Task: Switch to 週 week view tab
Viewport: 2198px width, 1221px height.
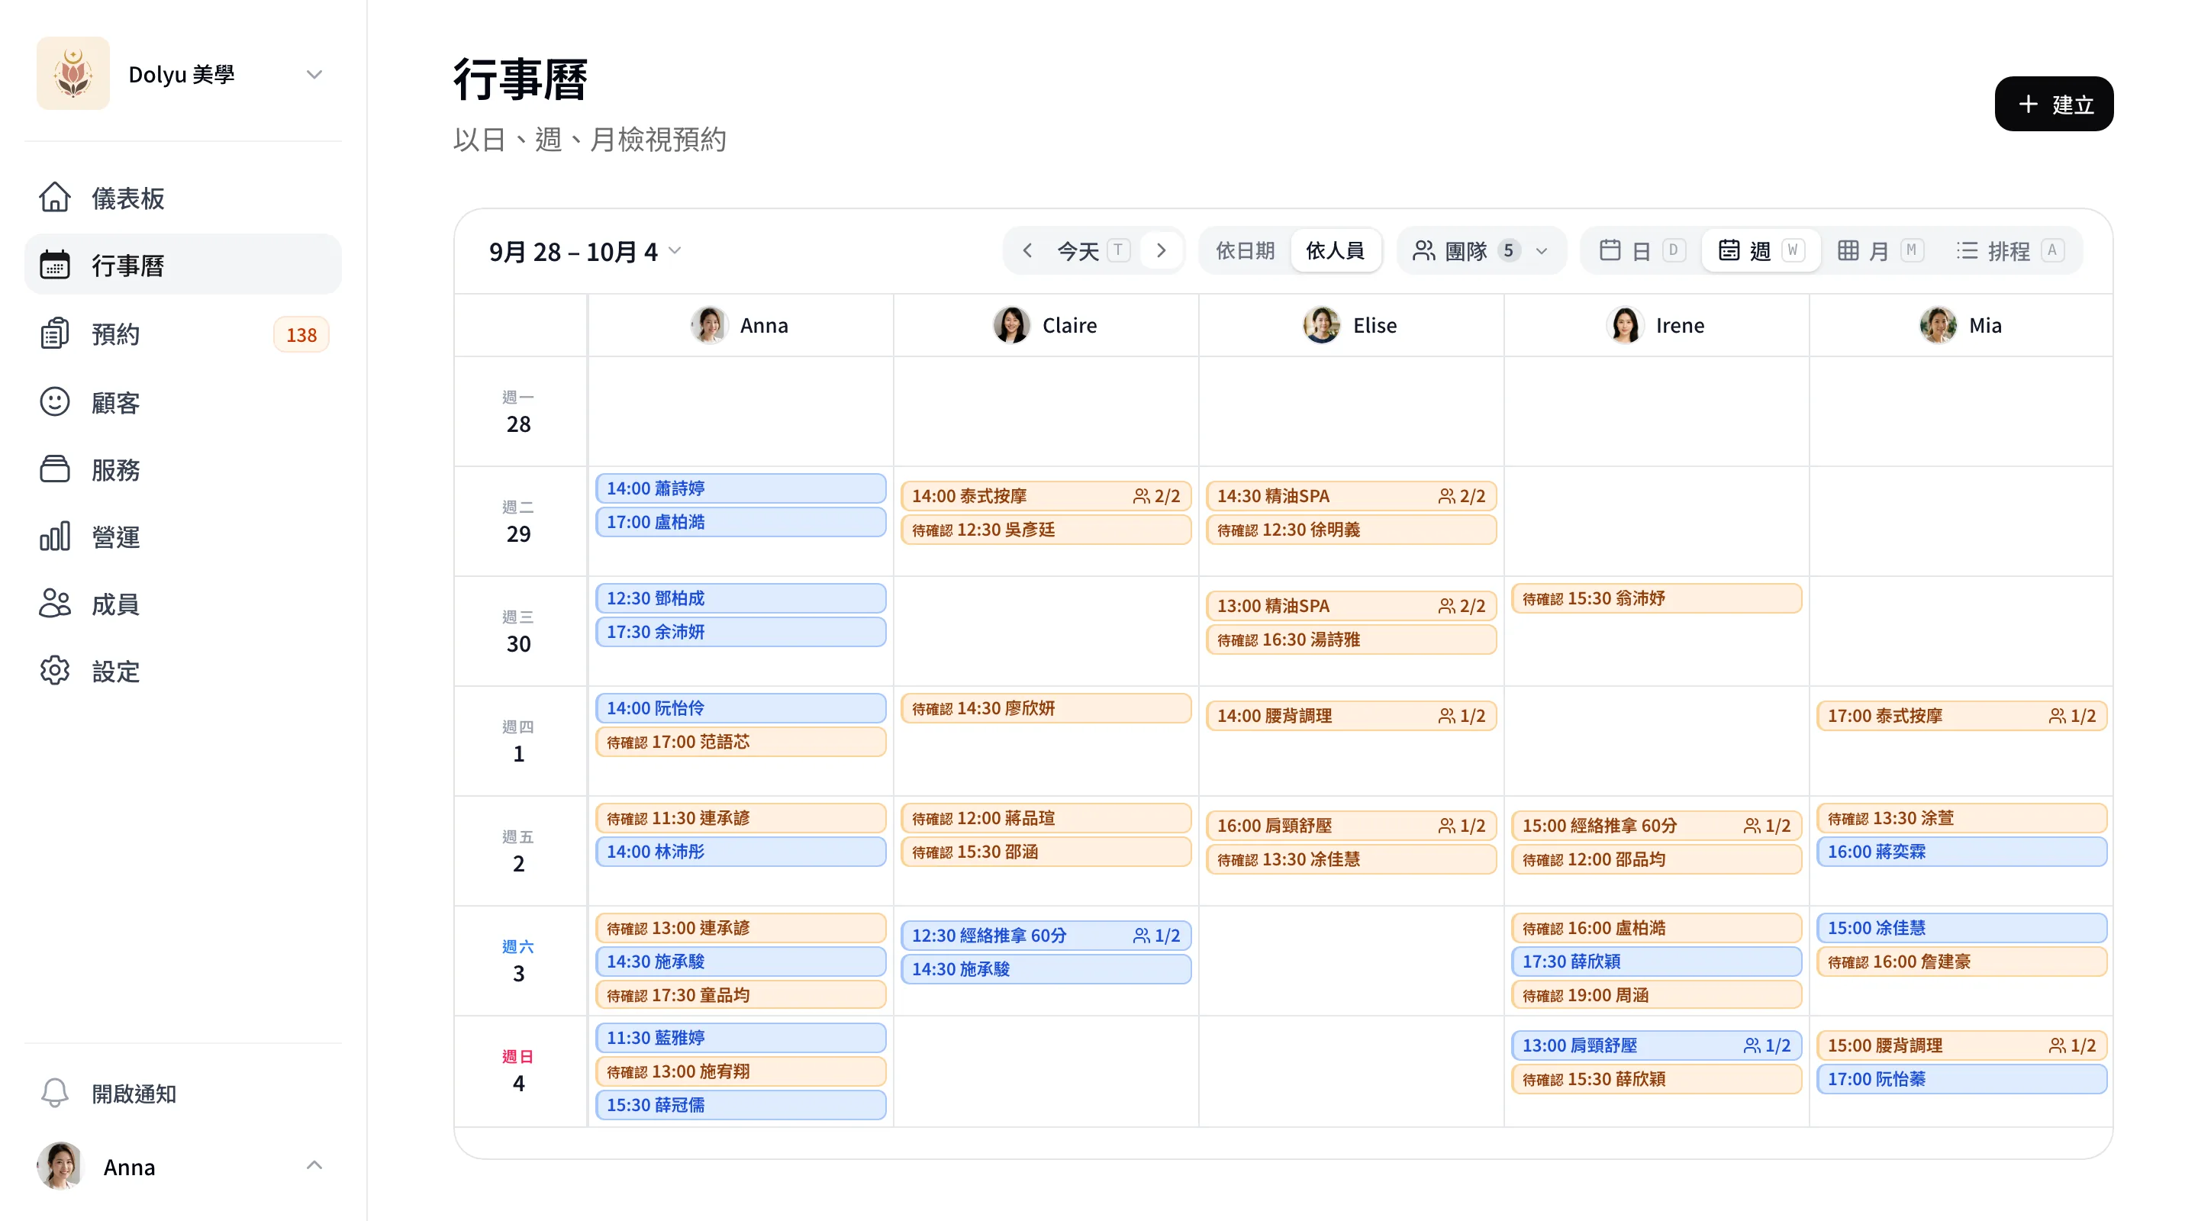Action: coord(1760,251)
